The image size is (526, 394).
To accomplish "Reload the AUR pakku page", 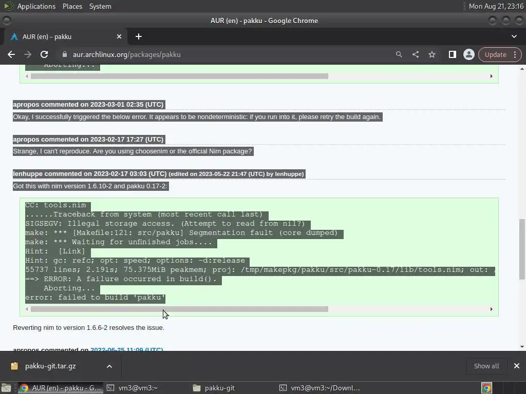I will click(x=44, y=54).
